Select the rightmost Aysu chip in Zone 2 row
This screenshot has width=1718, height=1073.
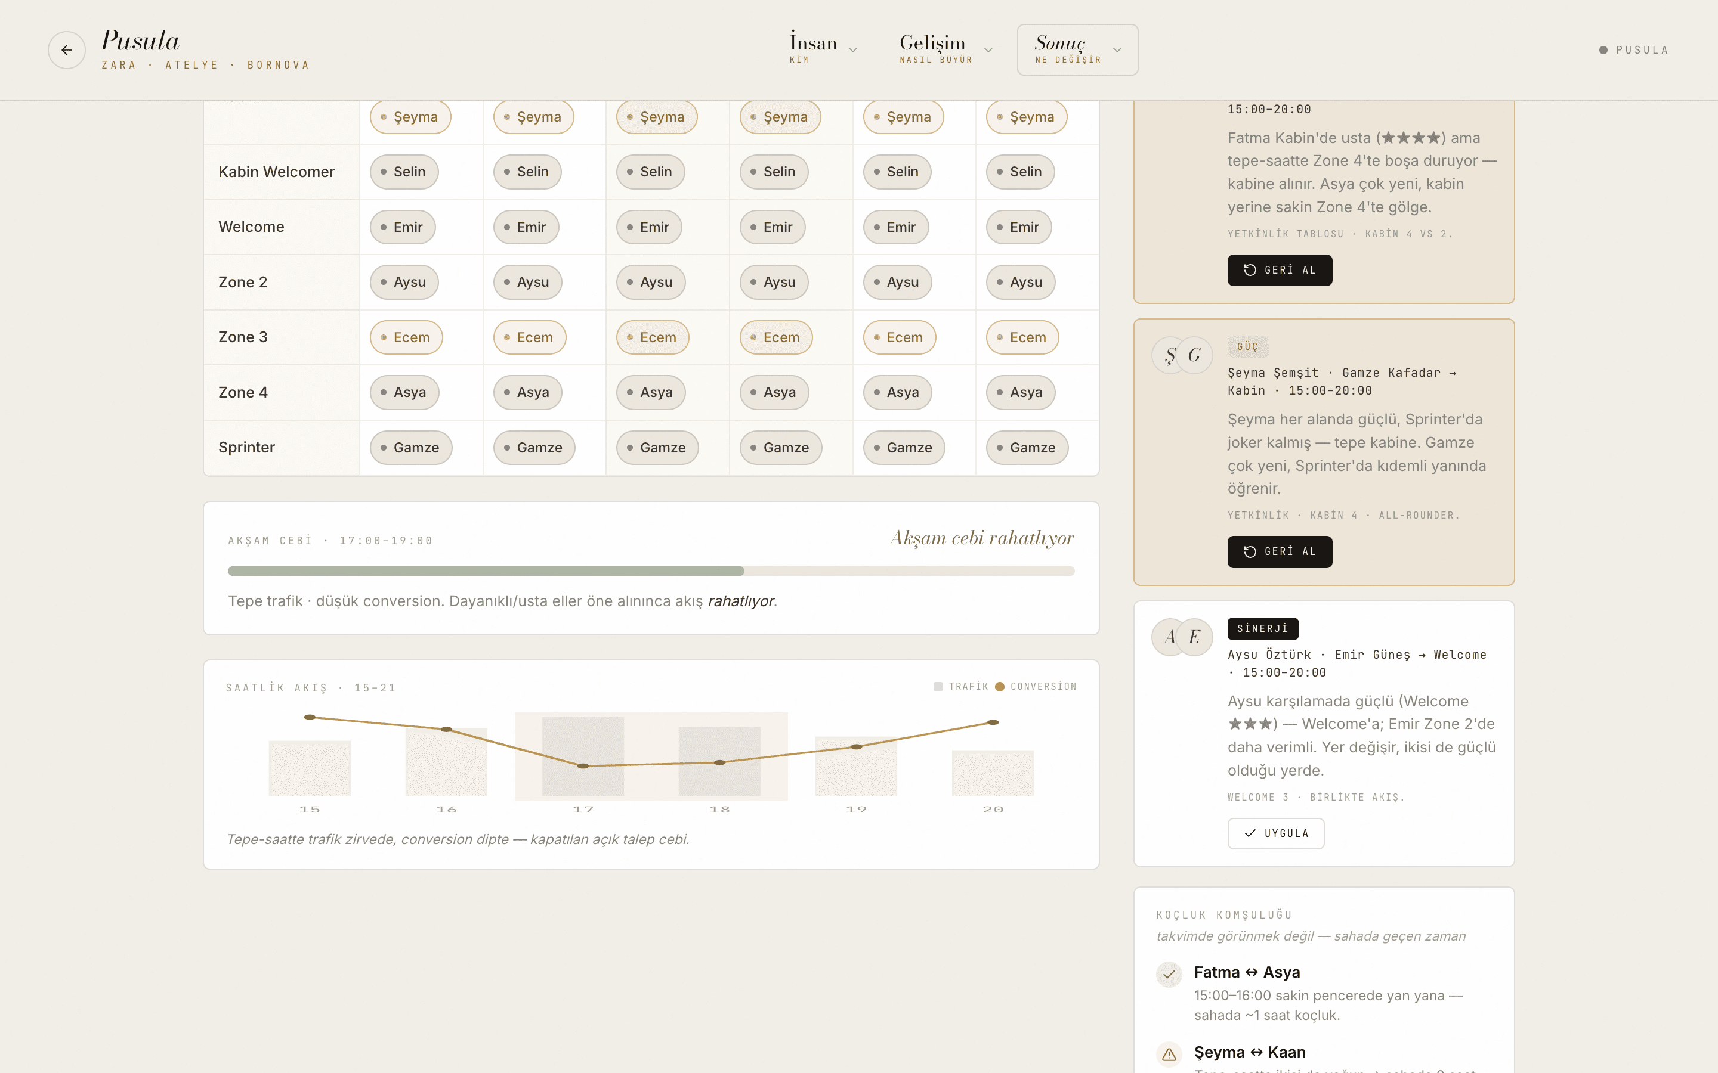(1020, 282)
